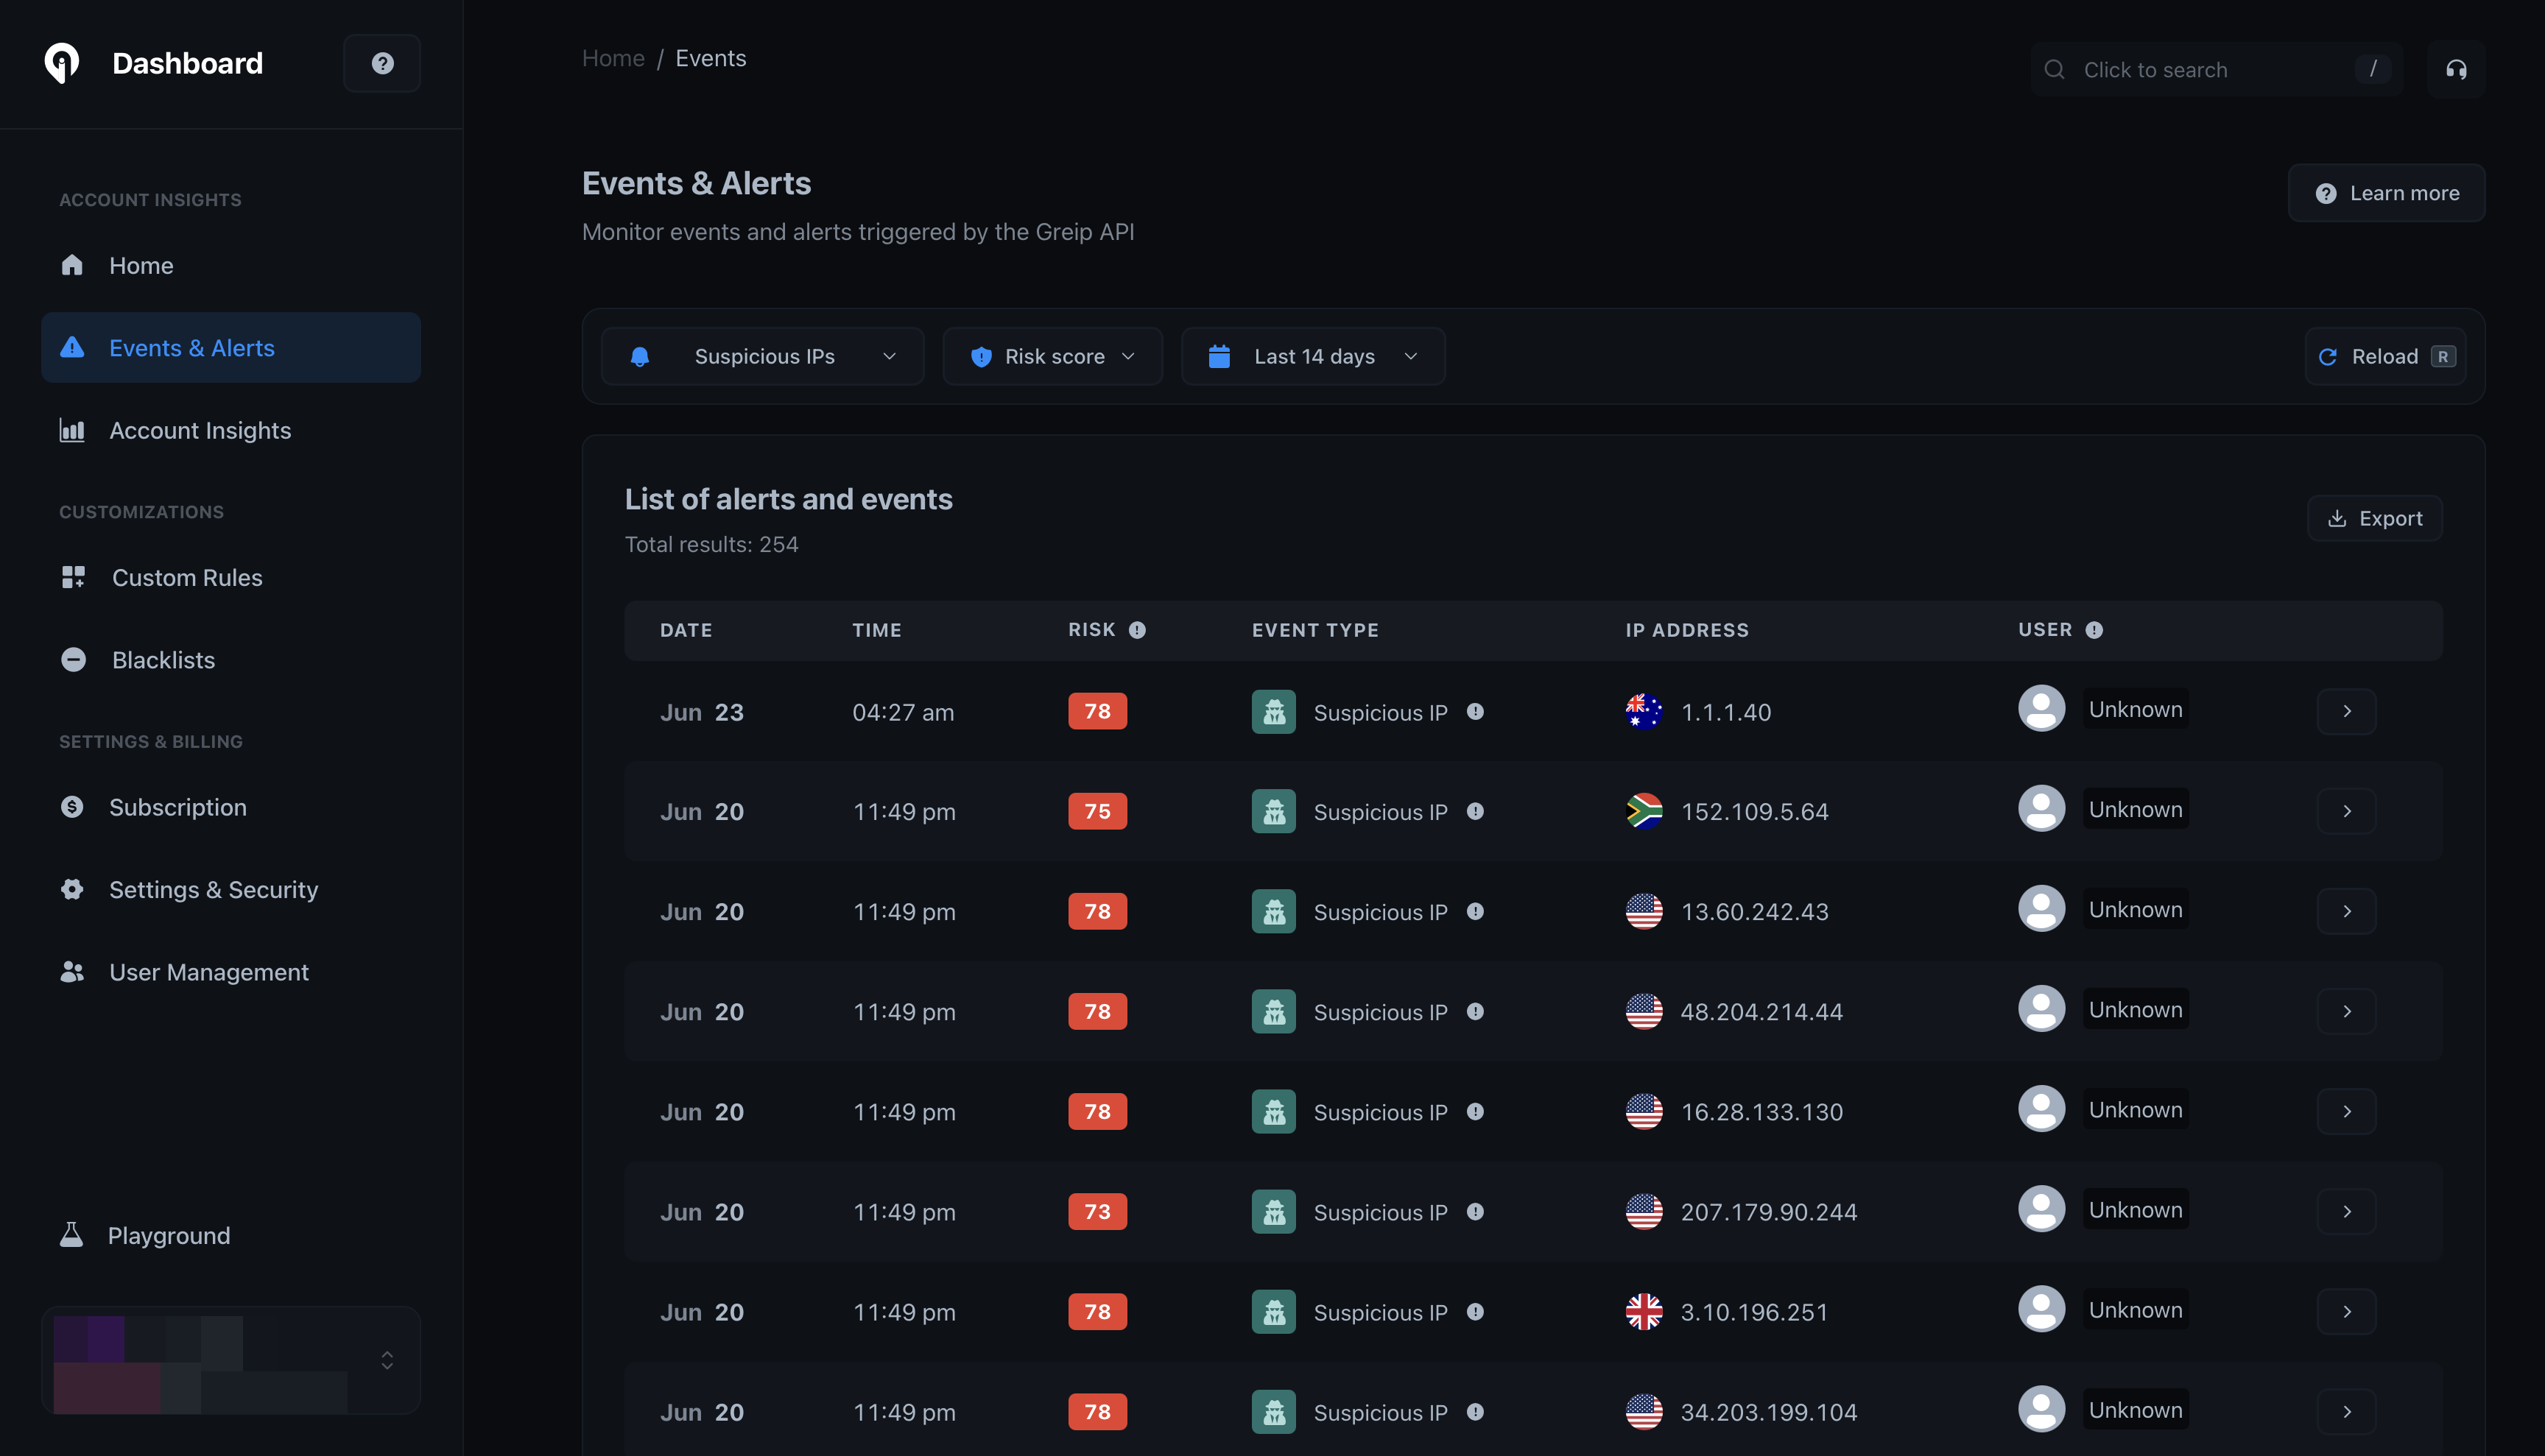This screenshot has width=2545, height=1456.
Task: Click the Suspicious IP info icon for 1.1.1.40
Action: 1474,712
